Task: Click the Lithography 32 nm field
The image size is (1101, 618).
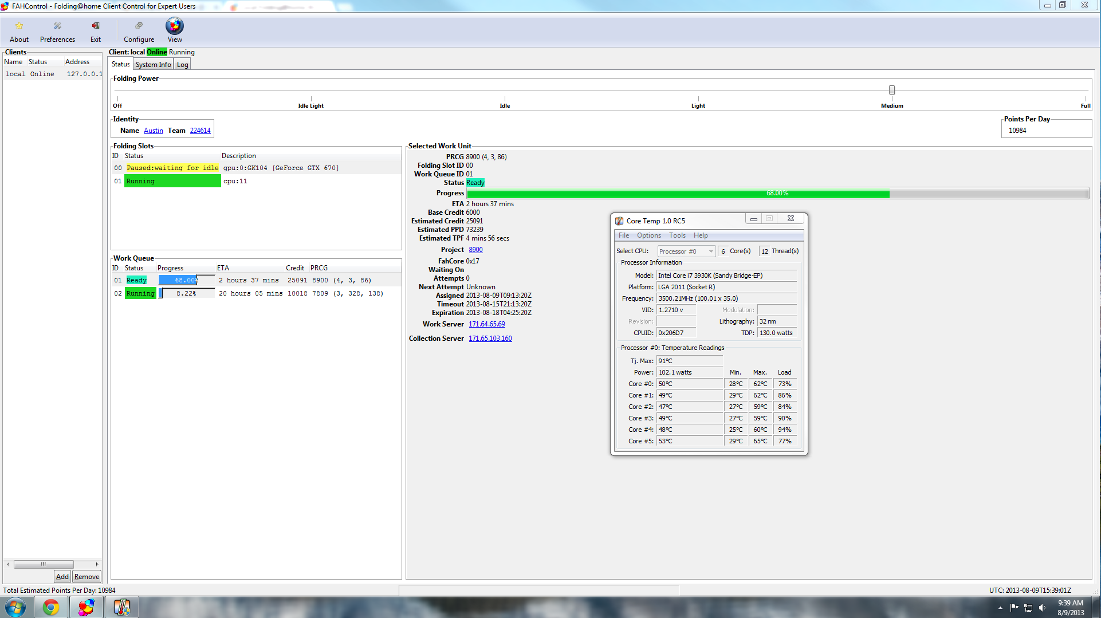Action: pos(777,321)
